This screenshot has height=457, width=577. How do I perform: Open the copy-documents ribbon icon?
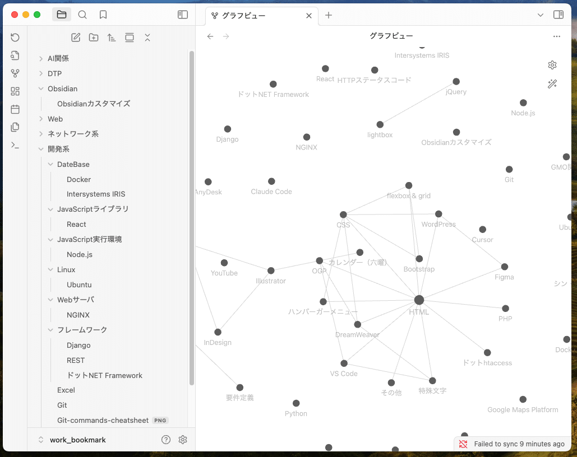tap(15, 127)
